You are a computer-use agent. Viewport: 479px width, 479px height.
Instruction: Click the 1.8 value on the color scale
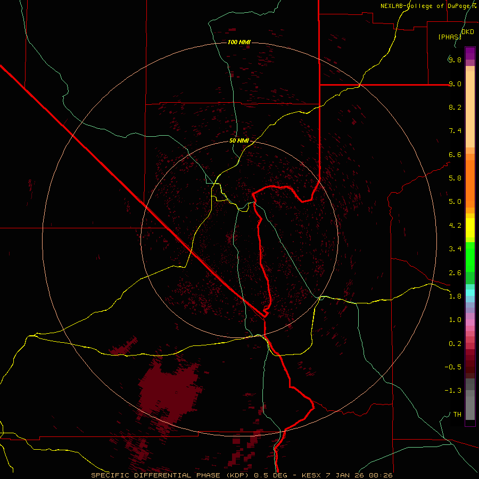coord(455,296)
